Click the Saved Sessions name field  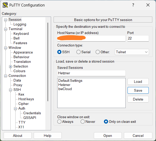point(91,73)
